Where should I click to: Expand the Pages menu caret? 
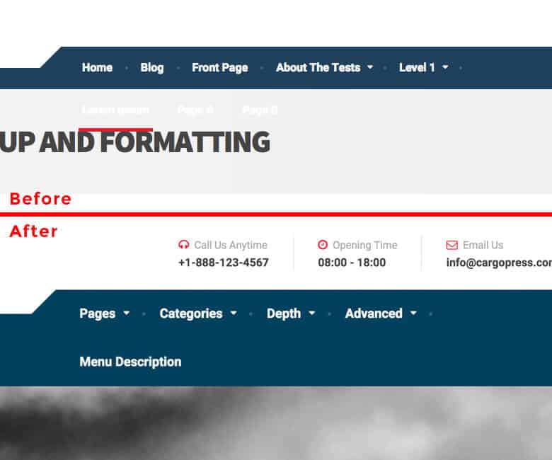coord(127,314)
